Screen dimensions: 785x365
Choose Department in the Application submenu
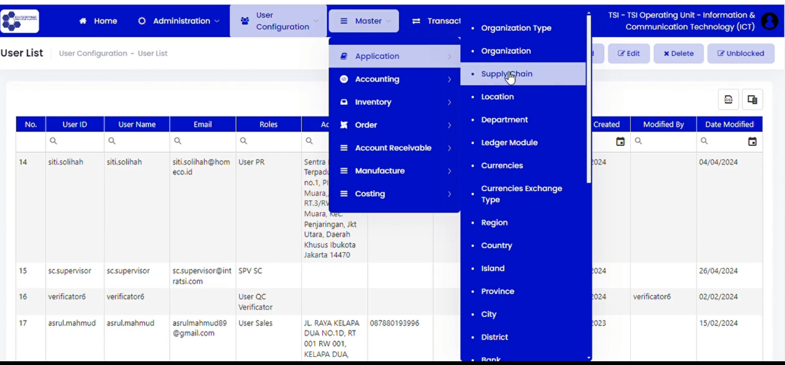[x=504, y=120]
